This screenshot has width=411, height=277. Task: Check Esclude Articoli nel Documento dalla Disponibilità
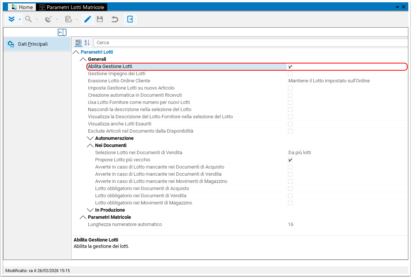[290, 131]
